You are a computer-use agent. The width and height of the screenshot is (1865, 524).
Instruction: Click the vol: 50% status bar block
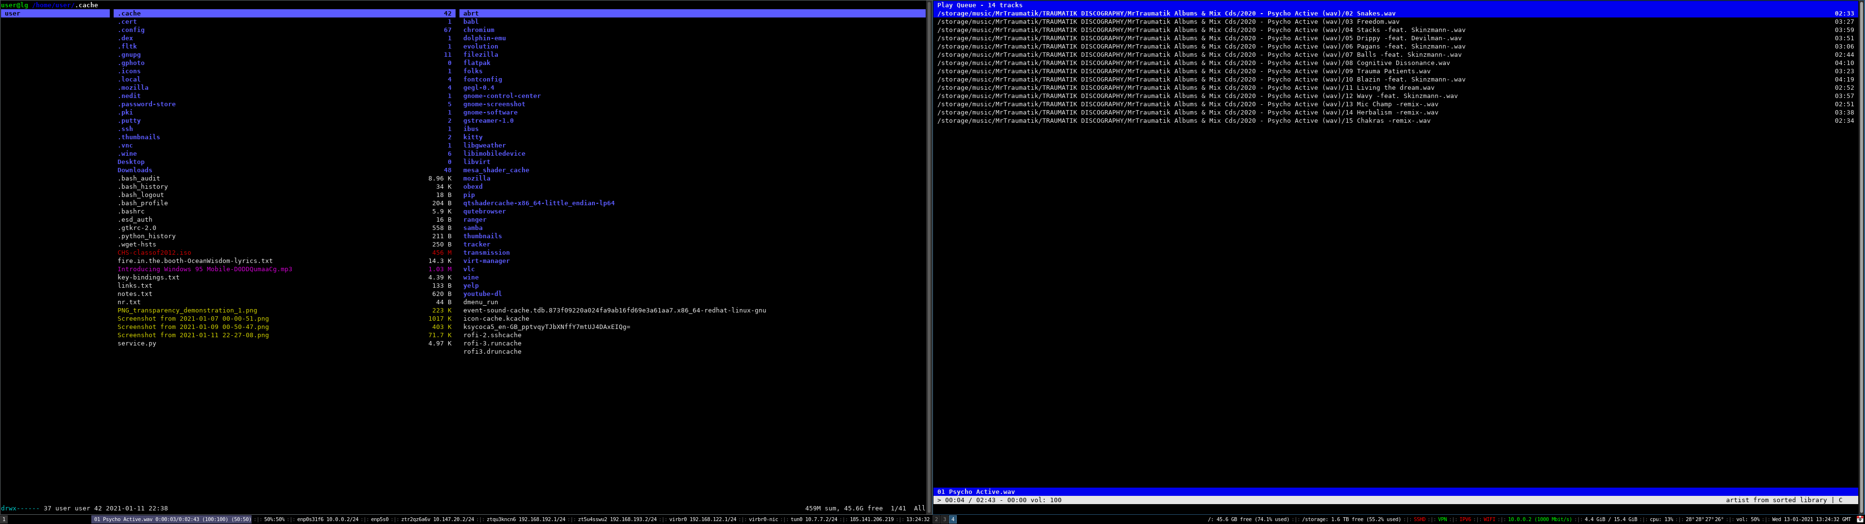[1748, 519]
